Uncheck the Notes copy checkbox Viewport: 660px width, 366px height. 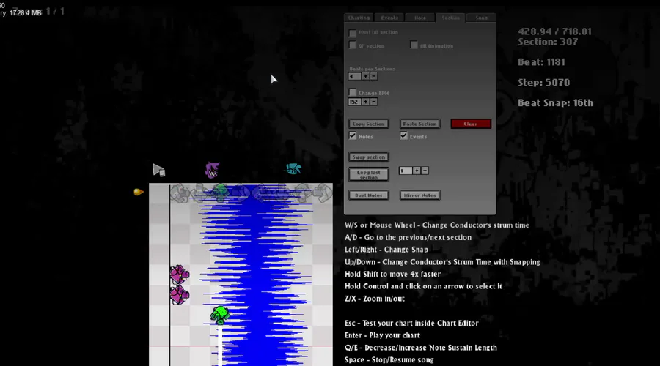pos(352,135)
